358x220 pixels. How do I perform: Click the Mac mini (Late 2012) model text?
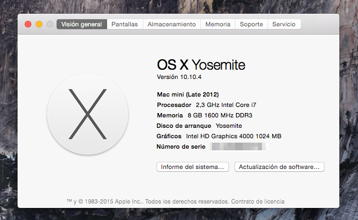(188, 94)
